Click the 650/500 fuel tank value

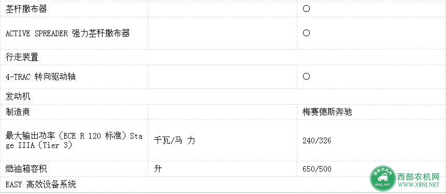[317, 169]
